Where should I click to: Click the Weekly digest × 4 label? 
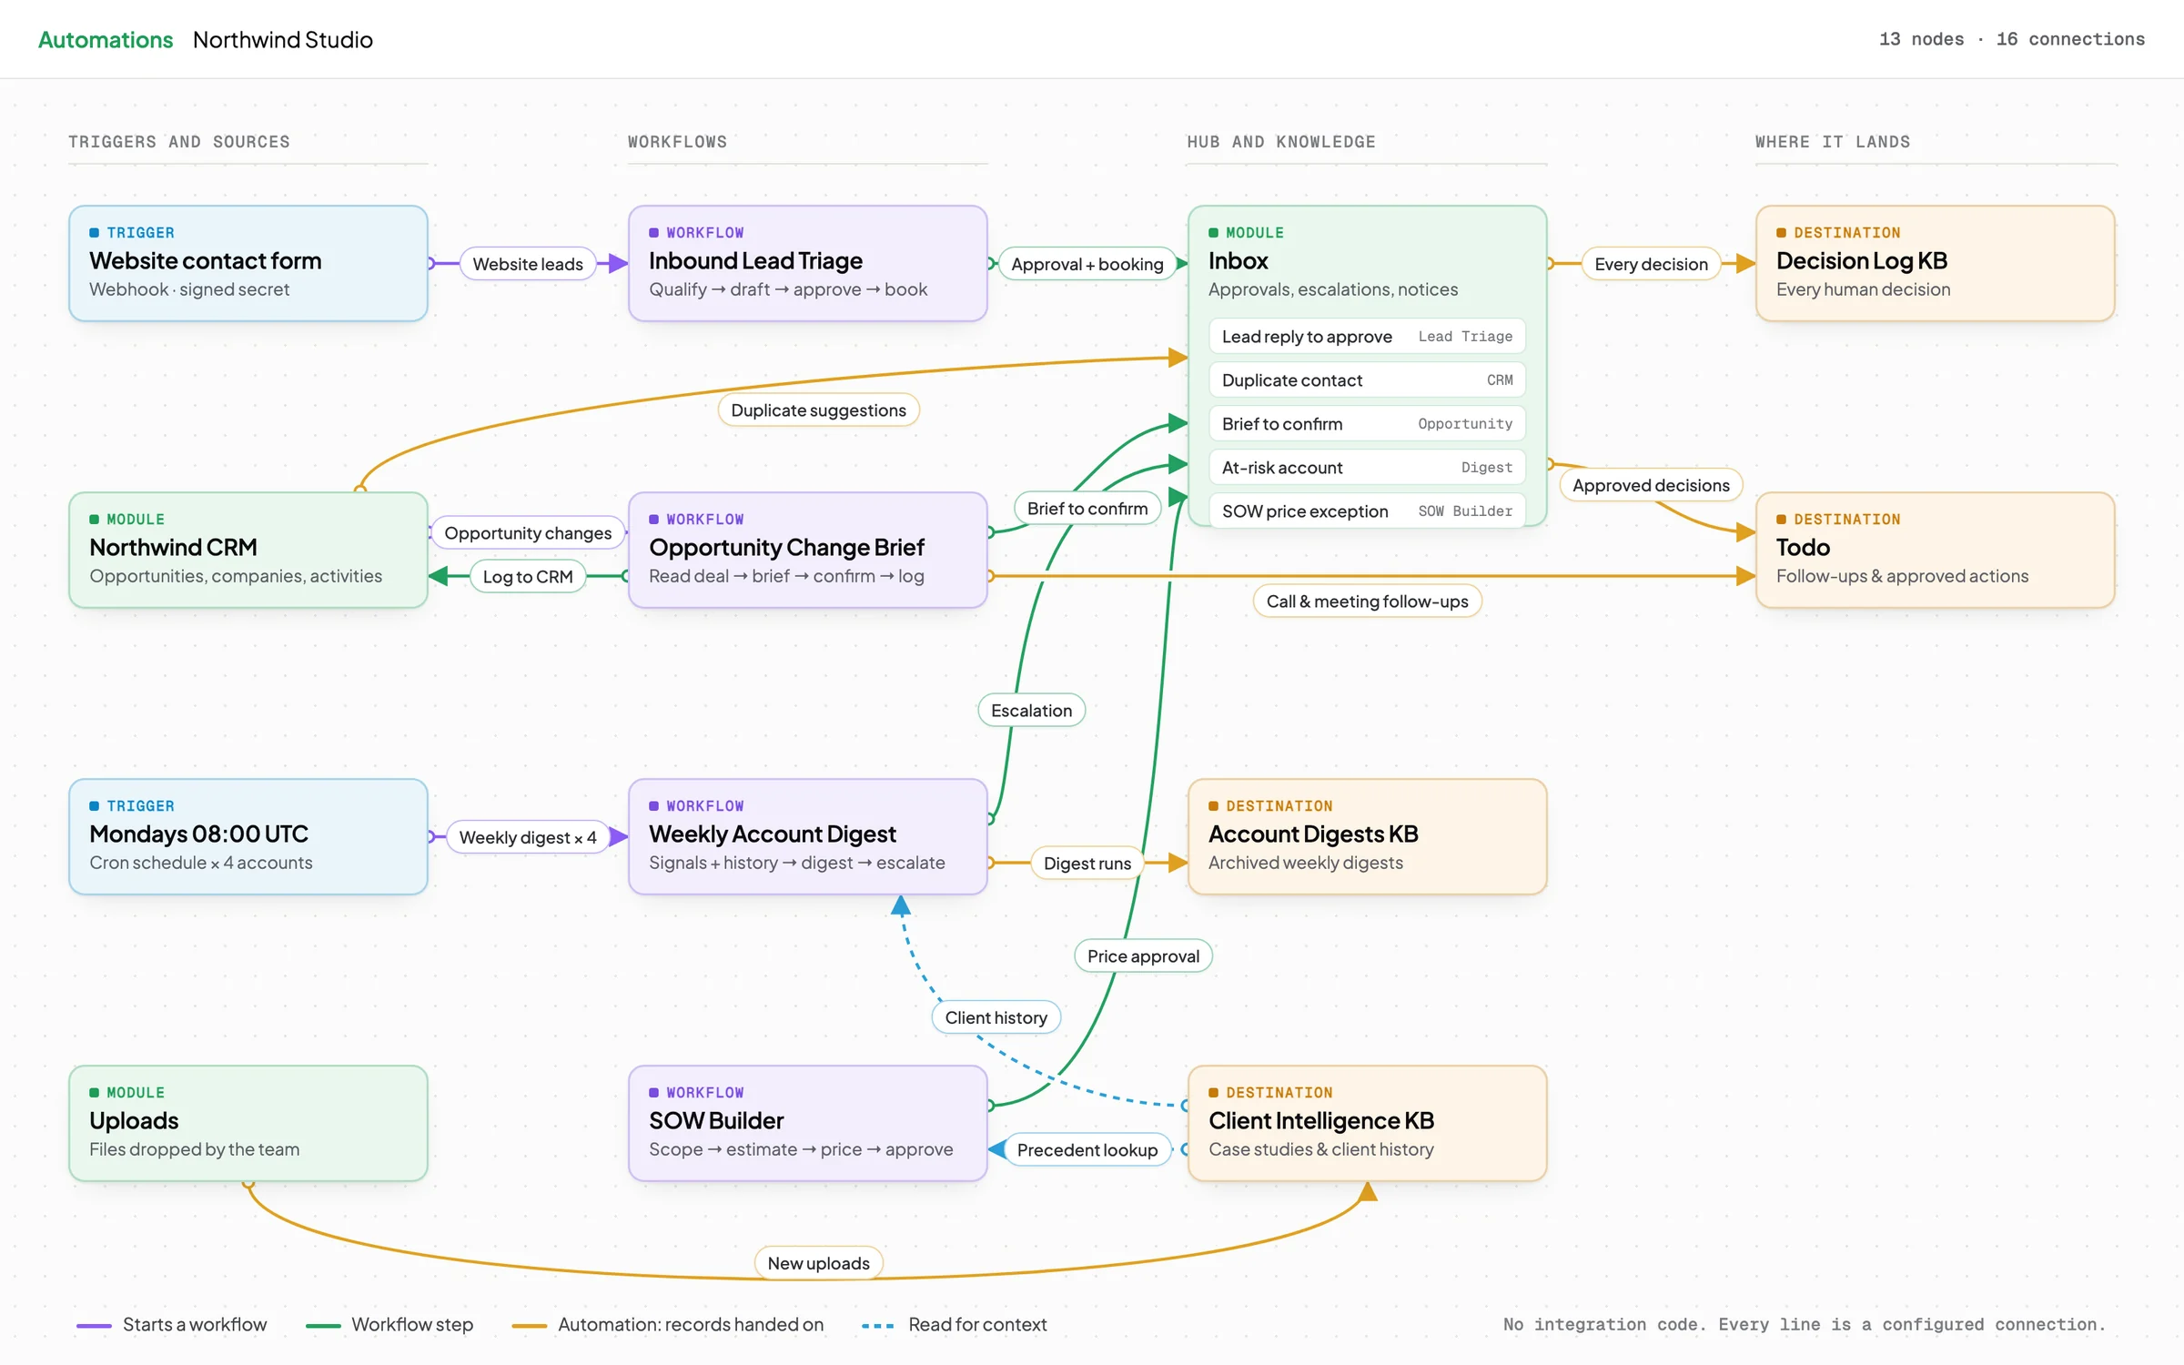[x=528, y=837]
